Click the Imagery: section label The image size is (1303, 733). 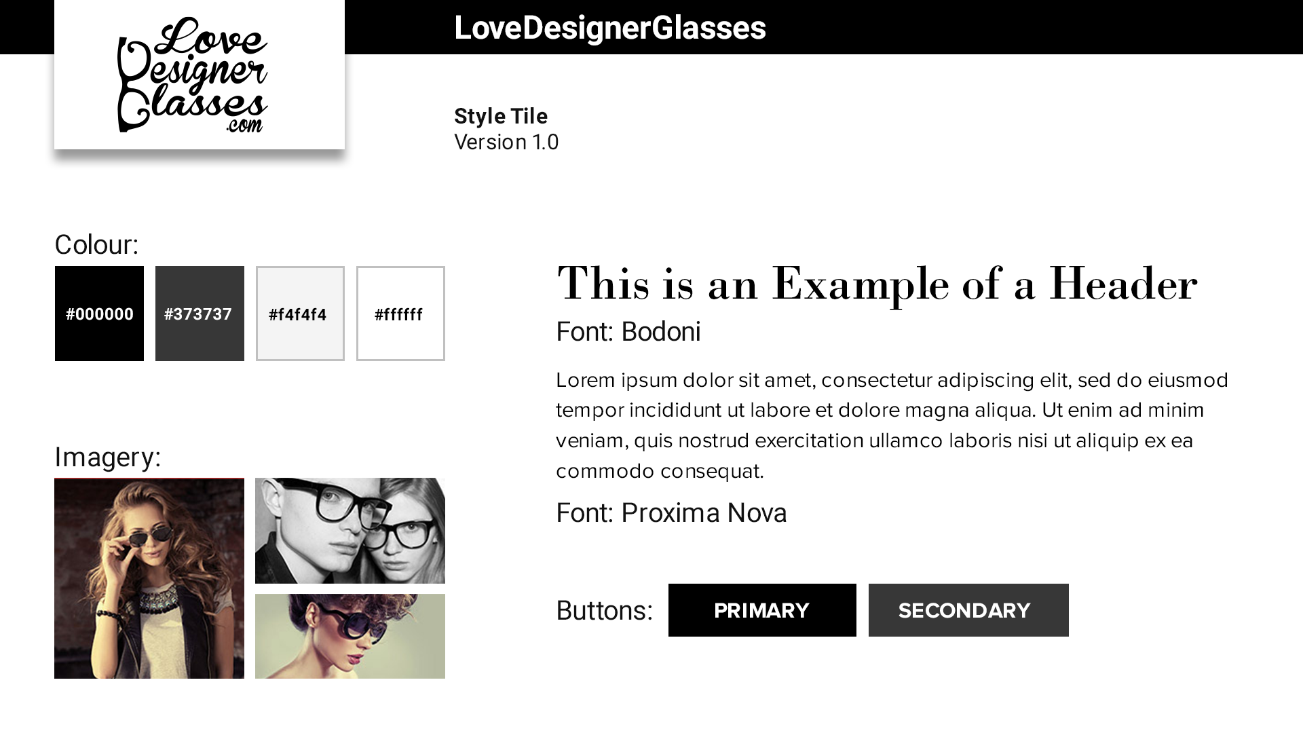click(108, 457)
